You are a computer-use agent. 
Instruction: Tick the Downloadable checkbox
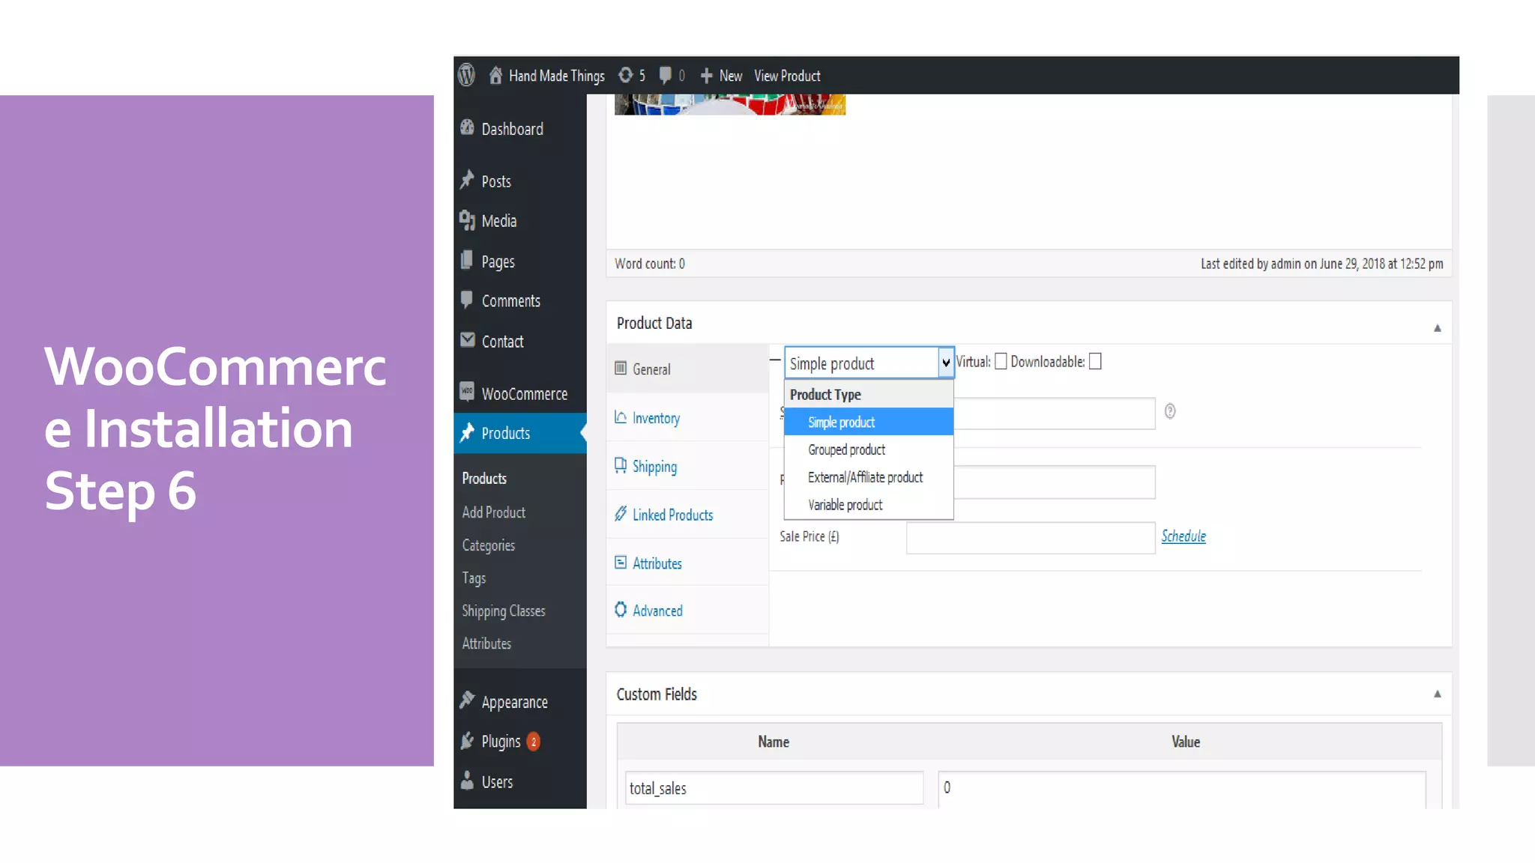click(1095, 362)
